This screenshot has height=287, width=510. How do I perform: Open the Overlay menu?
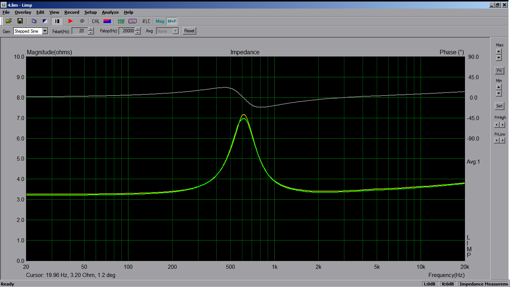click(23, 12)
